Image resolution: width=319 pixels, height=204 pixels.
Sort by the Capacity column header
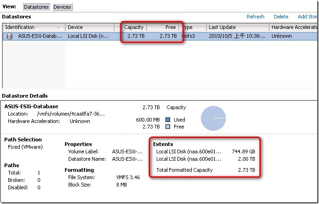[134, 27]
